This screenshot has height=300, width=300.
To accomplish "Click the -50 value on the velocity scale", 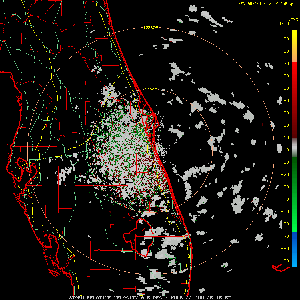I will (x=285, y=212).
